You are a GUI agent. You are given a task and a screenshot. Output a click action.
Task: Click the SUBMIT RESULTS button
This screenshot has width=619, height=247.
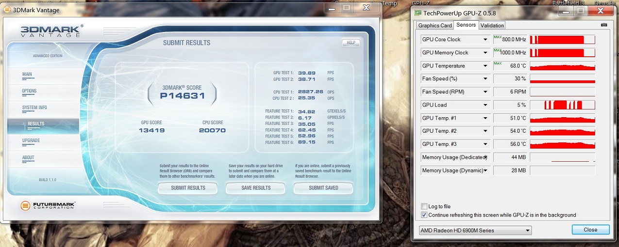coord(188,188)
